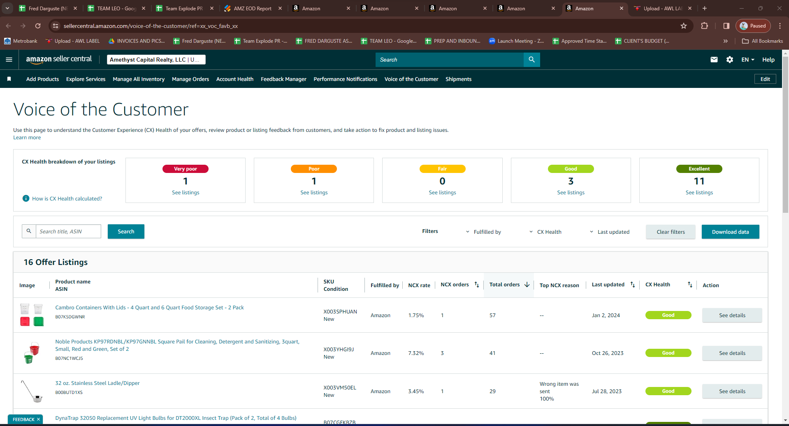The height and width of the screenshot is (426, 789).
Task: Click Clear filters button
Action: (x=671, y=232)
